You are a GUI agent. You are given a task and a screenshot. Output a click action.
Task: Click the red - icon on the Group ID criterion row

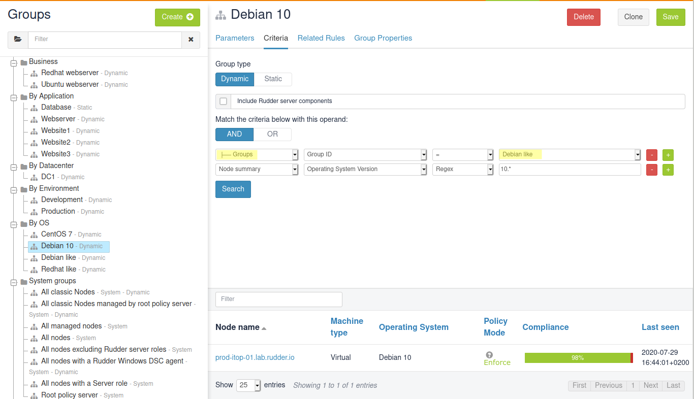click(x=651, y=155)
